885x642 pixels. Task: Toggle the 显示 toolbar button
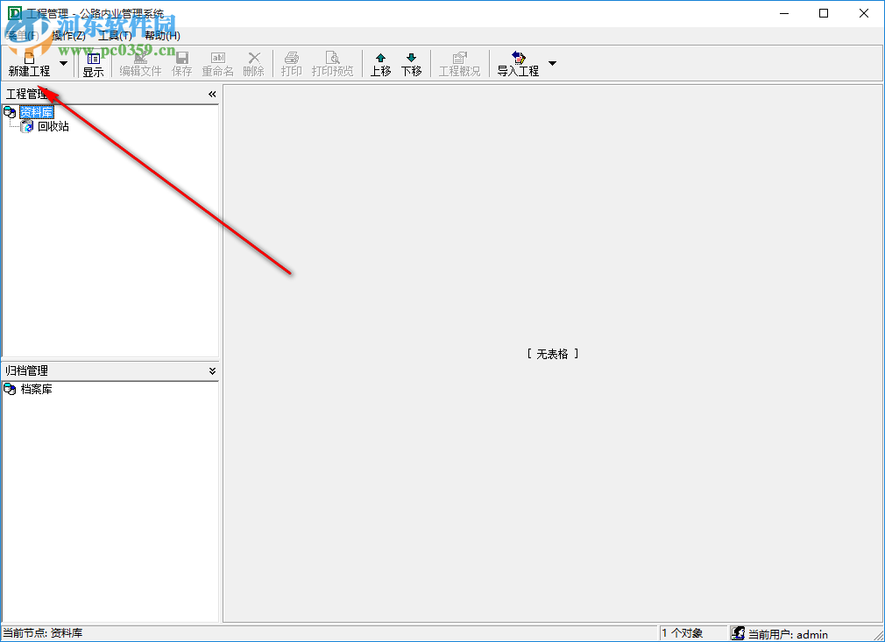(x=93, y=64)
